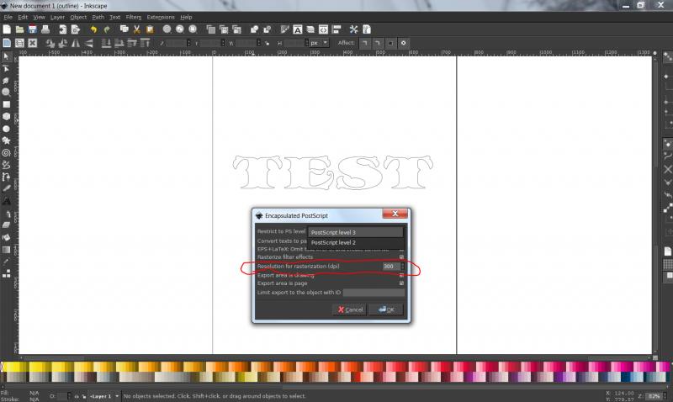This screenshot has width=673, height=402.
Task: Open the Layer menu
Action: pos(57,17)
